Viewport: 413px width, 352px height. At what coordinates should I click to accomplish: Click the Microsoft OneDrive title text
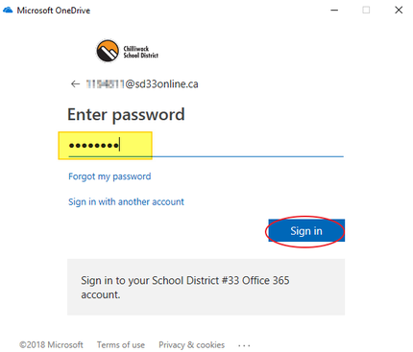[54, 11]
